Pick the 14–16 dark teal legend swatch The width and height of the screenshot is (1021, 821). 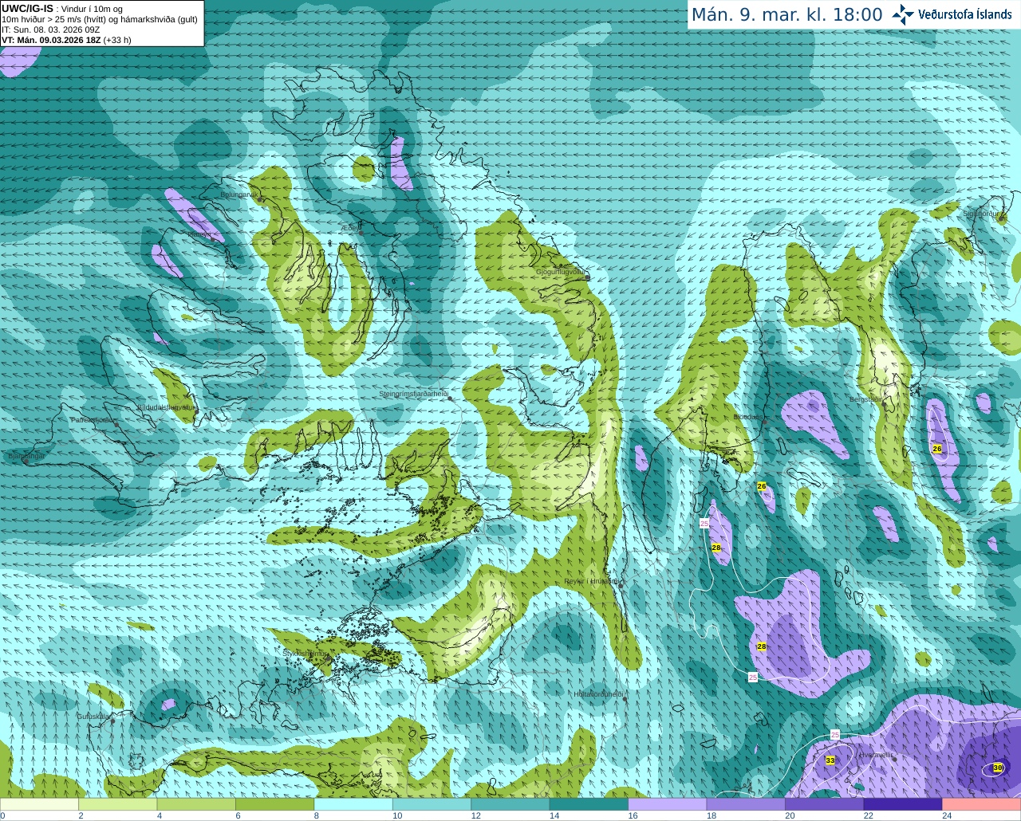click(589, 804)
